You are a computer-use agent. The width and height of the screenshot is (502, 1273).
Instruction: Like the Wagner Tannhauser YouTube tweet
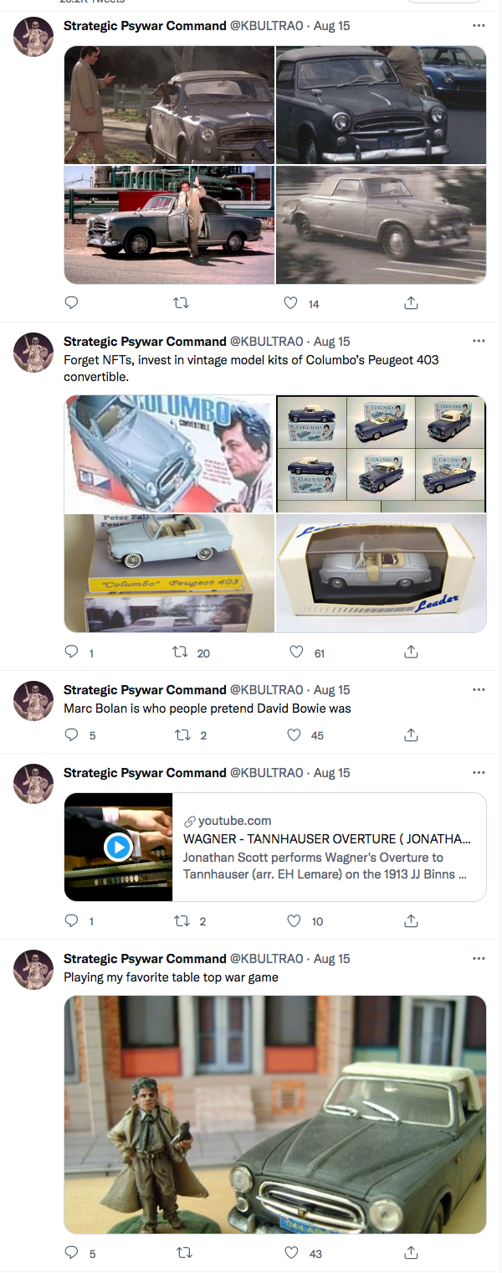click(294, 921)
